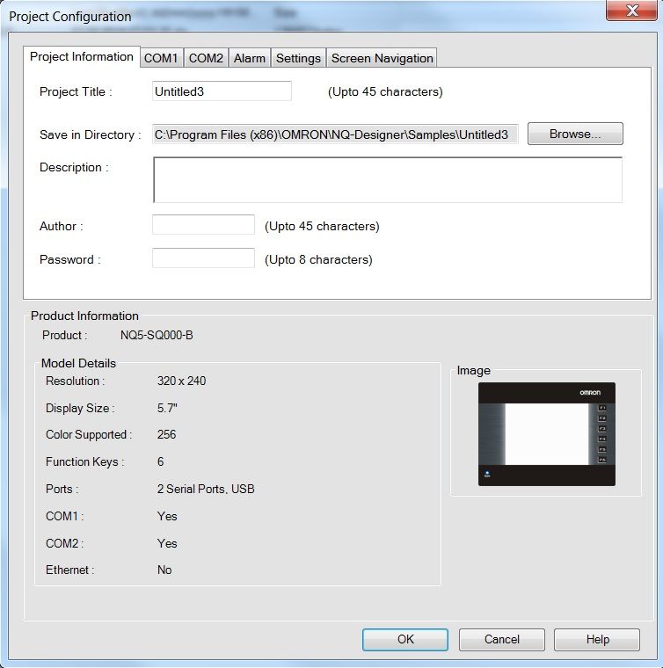Click the Project Configuration window title

click(x=70, y=17)
